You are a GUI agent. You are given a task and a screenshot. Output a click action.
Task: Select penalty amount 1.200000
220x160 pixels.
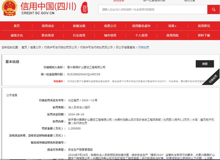pyautogui.click(x=74, y=128)
